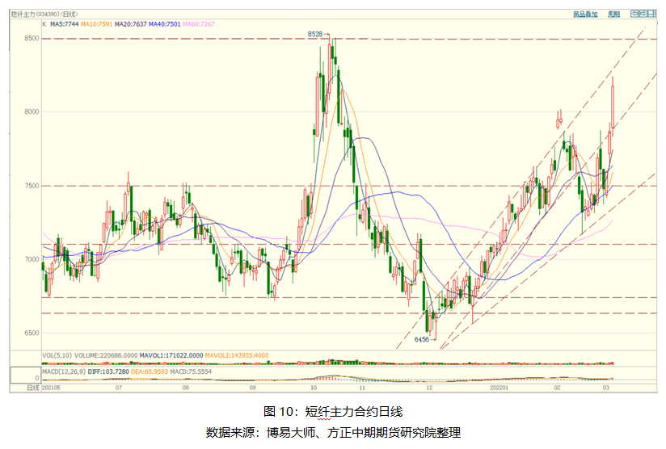This screenshot has width=666, height=449.
Task: Click the left-arrow shrink icon at top right
Action: pos(634,14)
